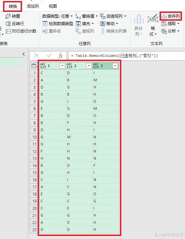
Task: Open filter dropdown for column 1
Action: pos(62,66)
